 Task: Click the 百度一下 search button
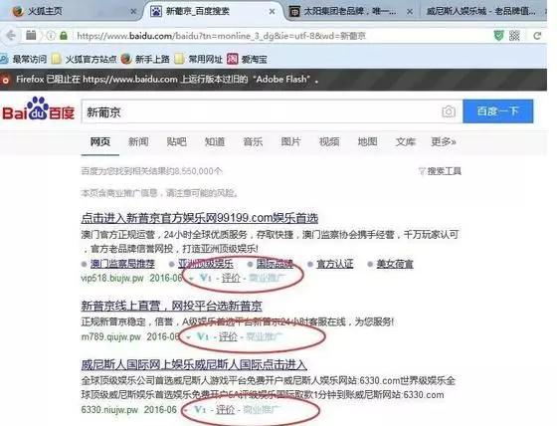pos(498,111)
